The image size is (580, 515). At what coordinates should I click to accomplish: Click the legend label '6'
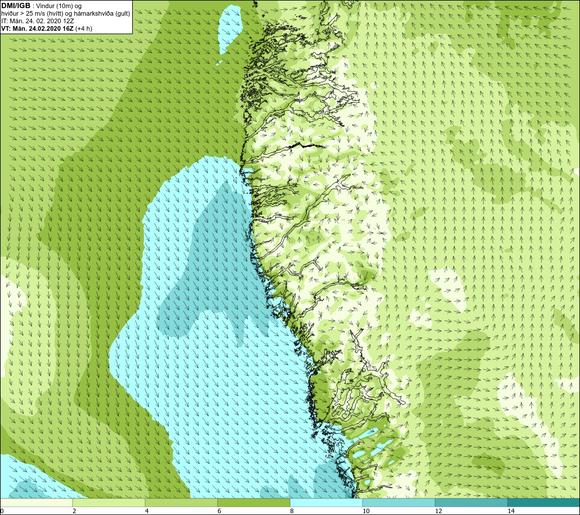pyautogui.click(x=219, y=511)
